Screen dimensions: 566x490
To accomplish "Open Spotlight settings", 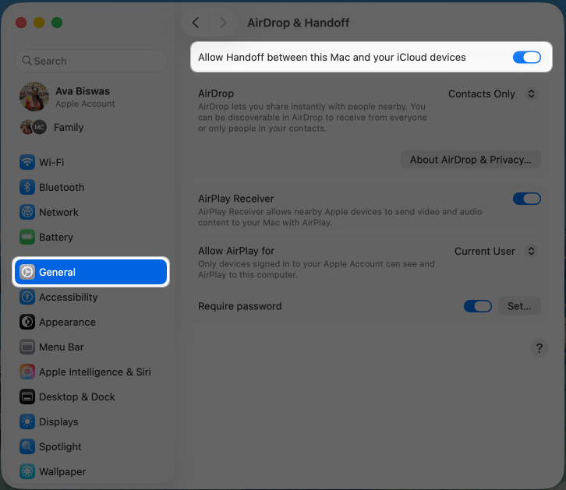I will click(x=90, y=446).
